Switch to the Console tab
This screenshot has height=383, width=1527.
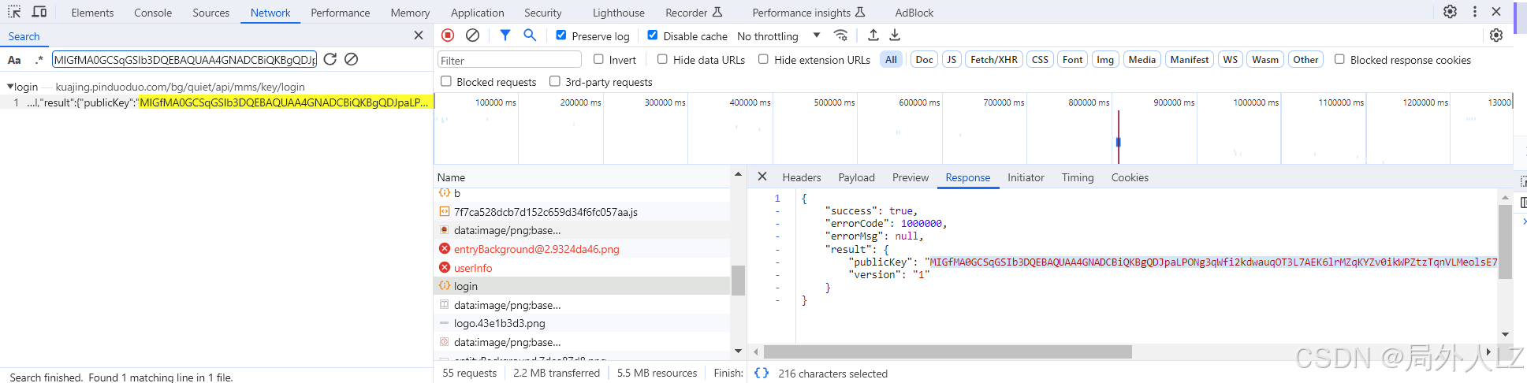(x=153, y=13)
